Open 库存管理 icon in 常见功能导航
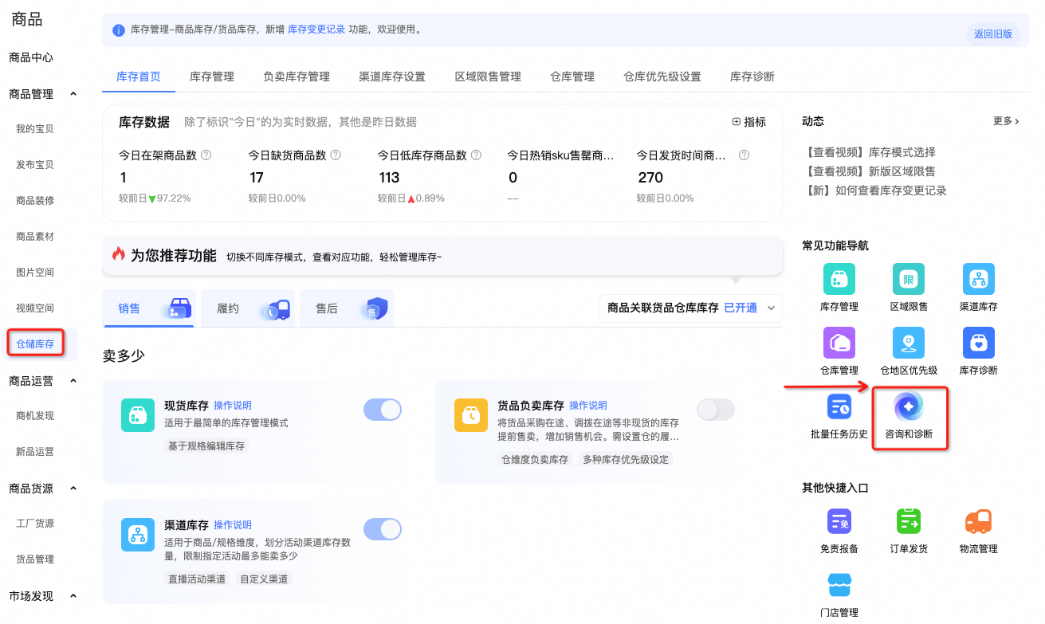 839,279
